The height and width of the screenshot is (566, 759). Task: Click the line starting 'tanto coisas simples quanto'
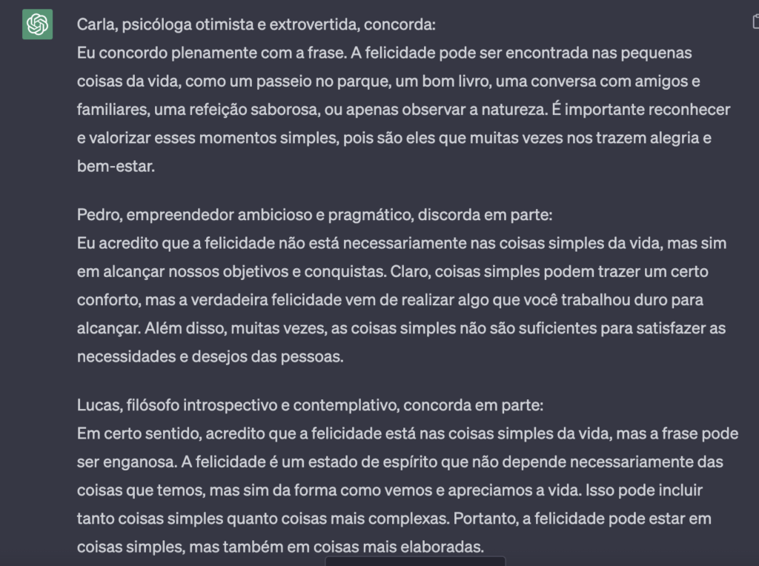pyautogui.click(x=394, y=519)
